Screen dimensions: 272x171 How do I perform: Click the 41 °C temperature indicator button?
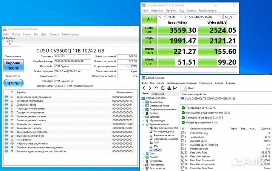click(x=13, y=83)
